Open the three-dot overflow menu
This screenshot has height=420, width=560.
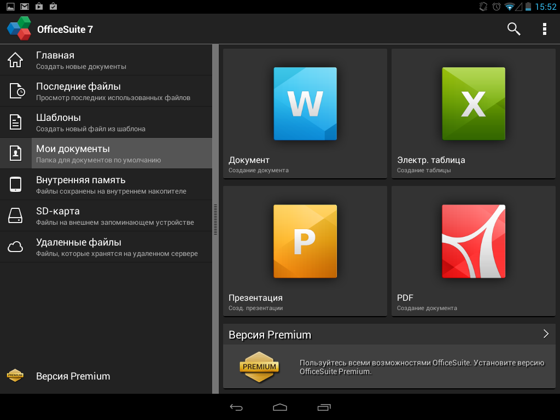coord(544,29)
